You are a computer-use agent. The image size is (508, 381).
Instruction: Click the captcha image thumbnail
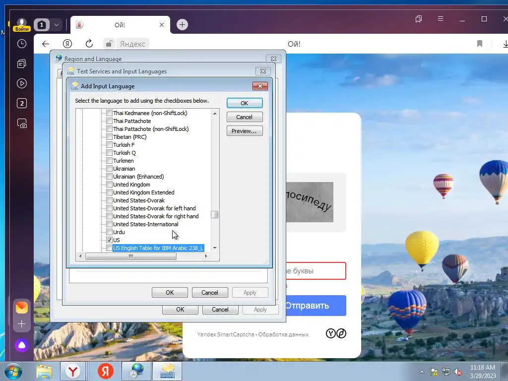coord(310,202)
